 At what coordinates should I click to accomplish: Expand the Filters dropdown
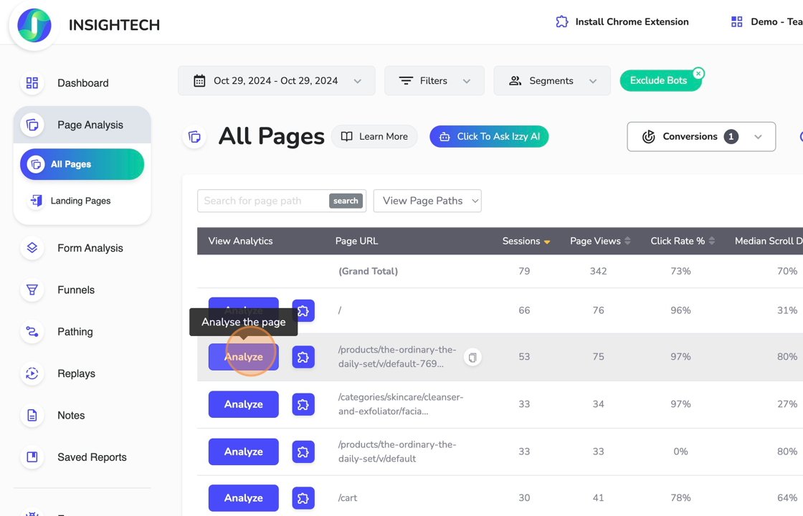[434, 81]
